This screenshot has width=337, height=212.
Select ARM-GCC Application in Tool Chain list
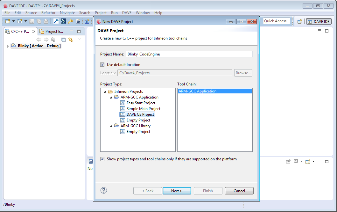click(x=215, y=91)
